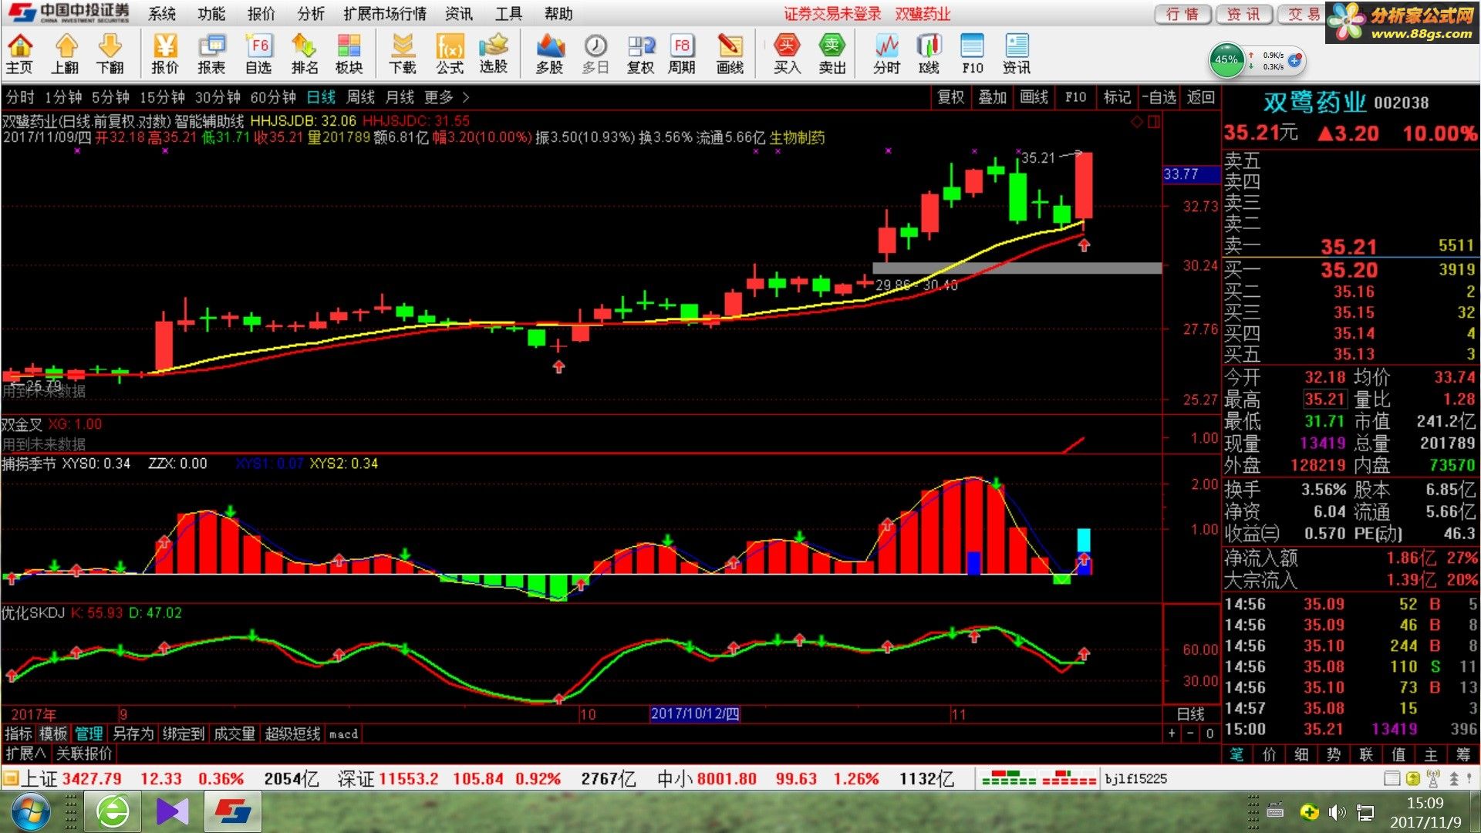Open the 报表 reports icon
This screenshot has height=833, width=1481.
coord(211,54)
